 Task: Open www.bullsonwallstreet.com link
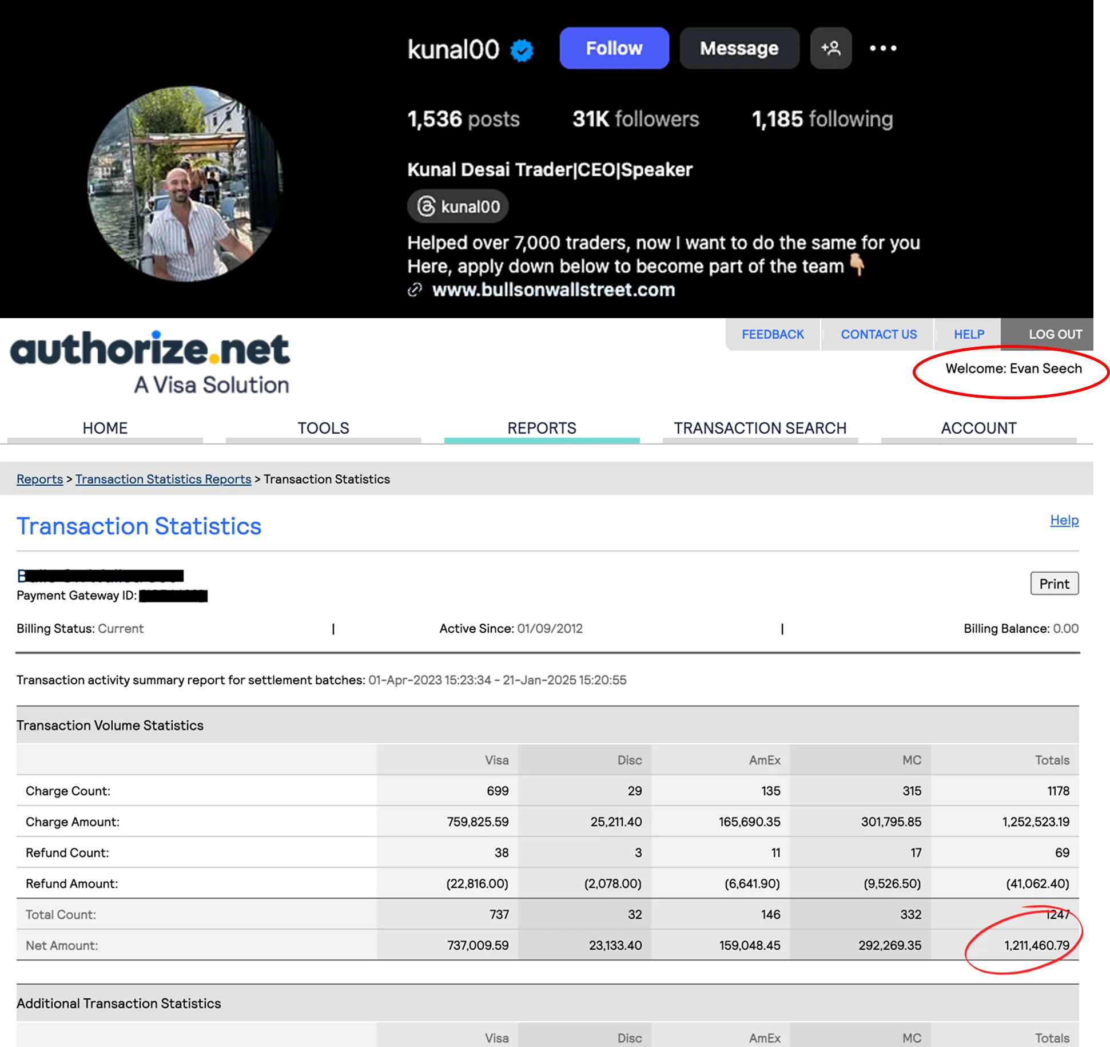tap(553, 290)
